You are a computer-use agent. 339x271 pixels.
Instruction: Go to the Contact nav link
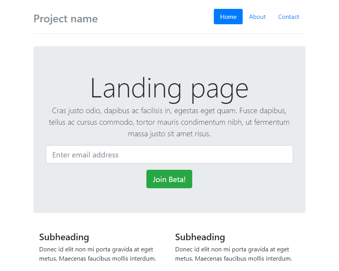coord(289,17)
